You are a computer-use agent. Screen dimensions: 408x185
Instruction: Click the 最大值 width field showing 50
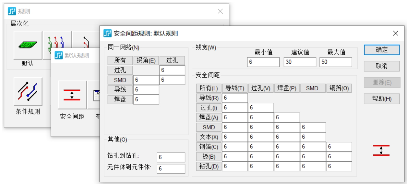tap(336, 62)
